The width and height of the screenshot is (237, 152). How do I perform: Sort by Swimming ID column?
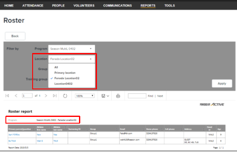coord(87,129)
